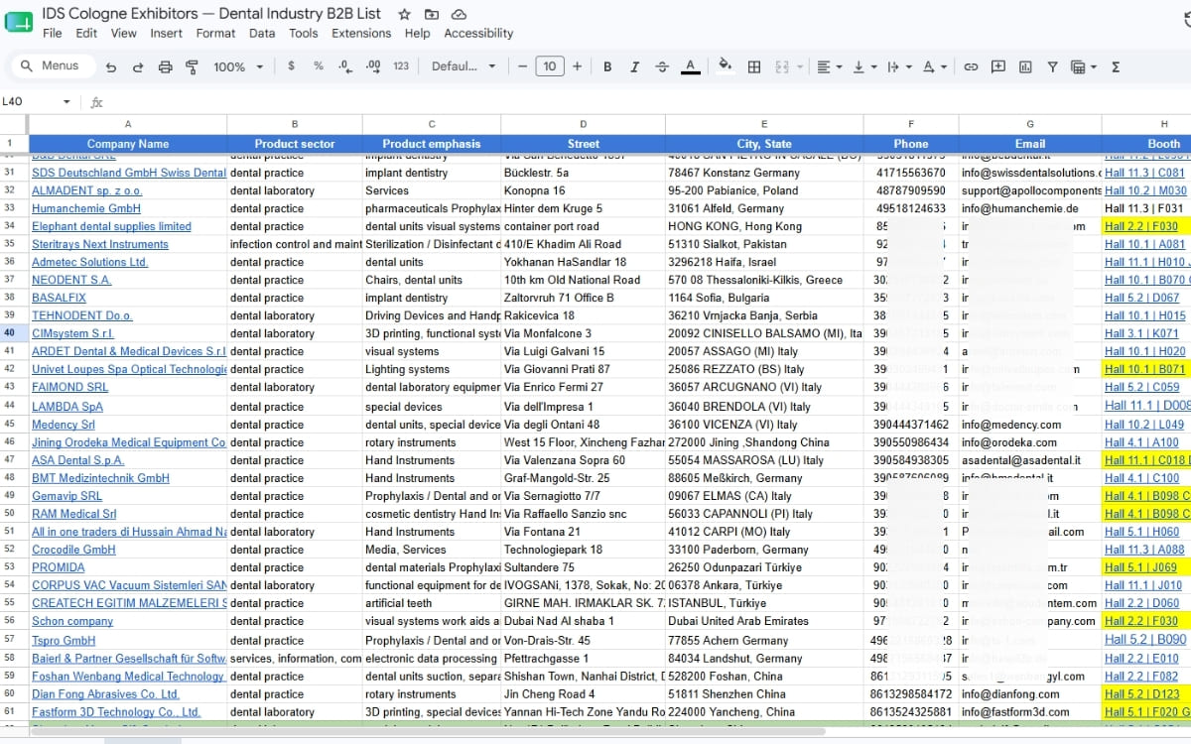Click the Print icon
Screen dimensions: 1191x744
pos(165,66)
